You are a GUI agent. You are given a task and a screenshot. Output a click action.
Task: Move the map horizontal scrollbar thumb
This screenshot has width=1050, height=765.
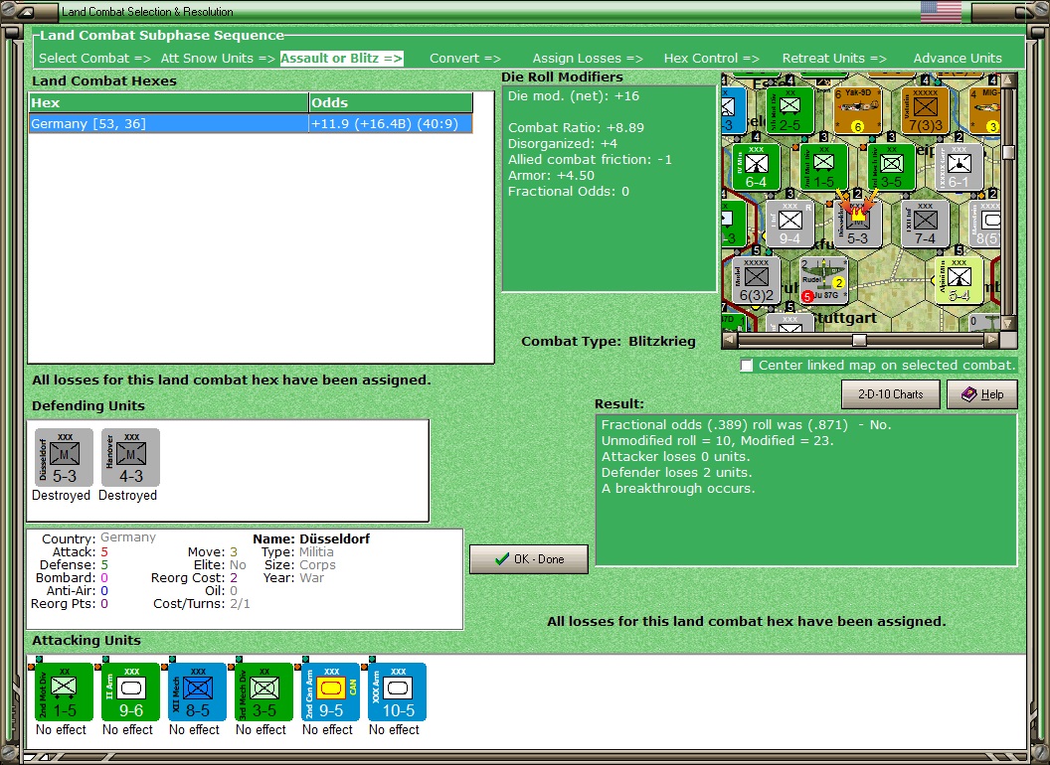tap(859, 340)
